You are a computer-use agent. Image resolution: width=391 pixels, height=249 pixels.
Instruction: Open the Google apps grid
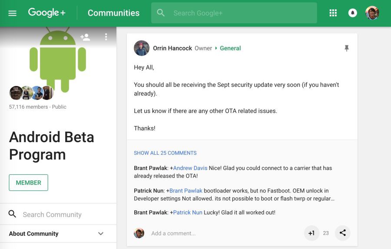coord(333,13)
